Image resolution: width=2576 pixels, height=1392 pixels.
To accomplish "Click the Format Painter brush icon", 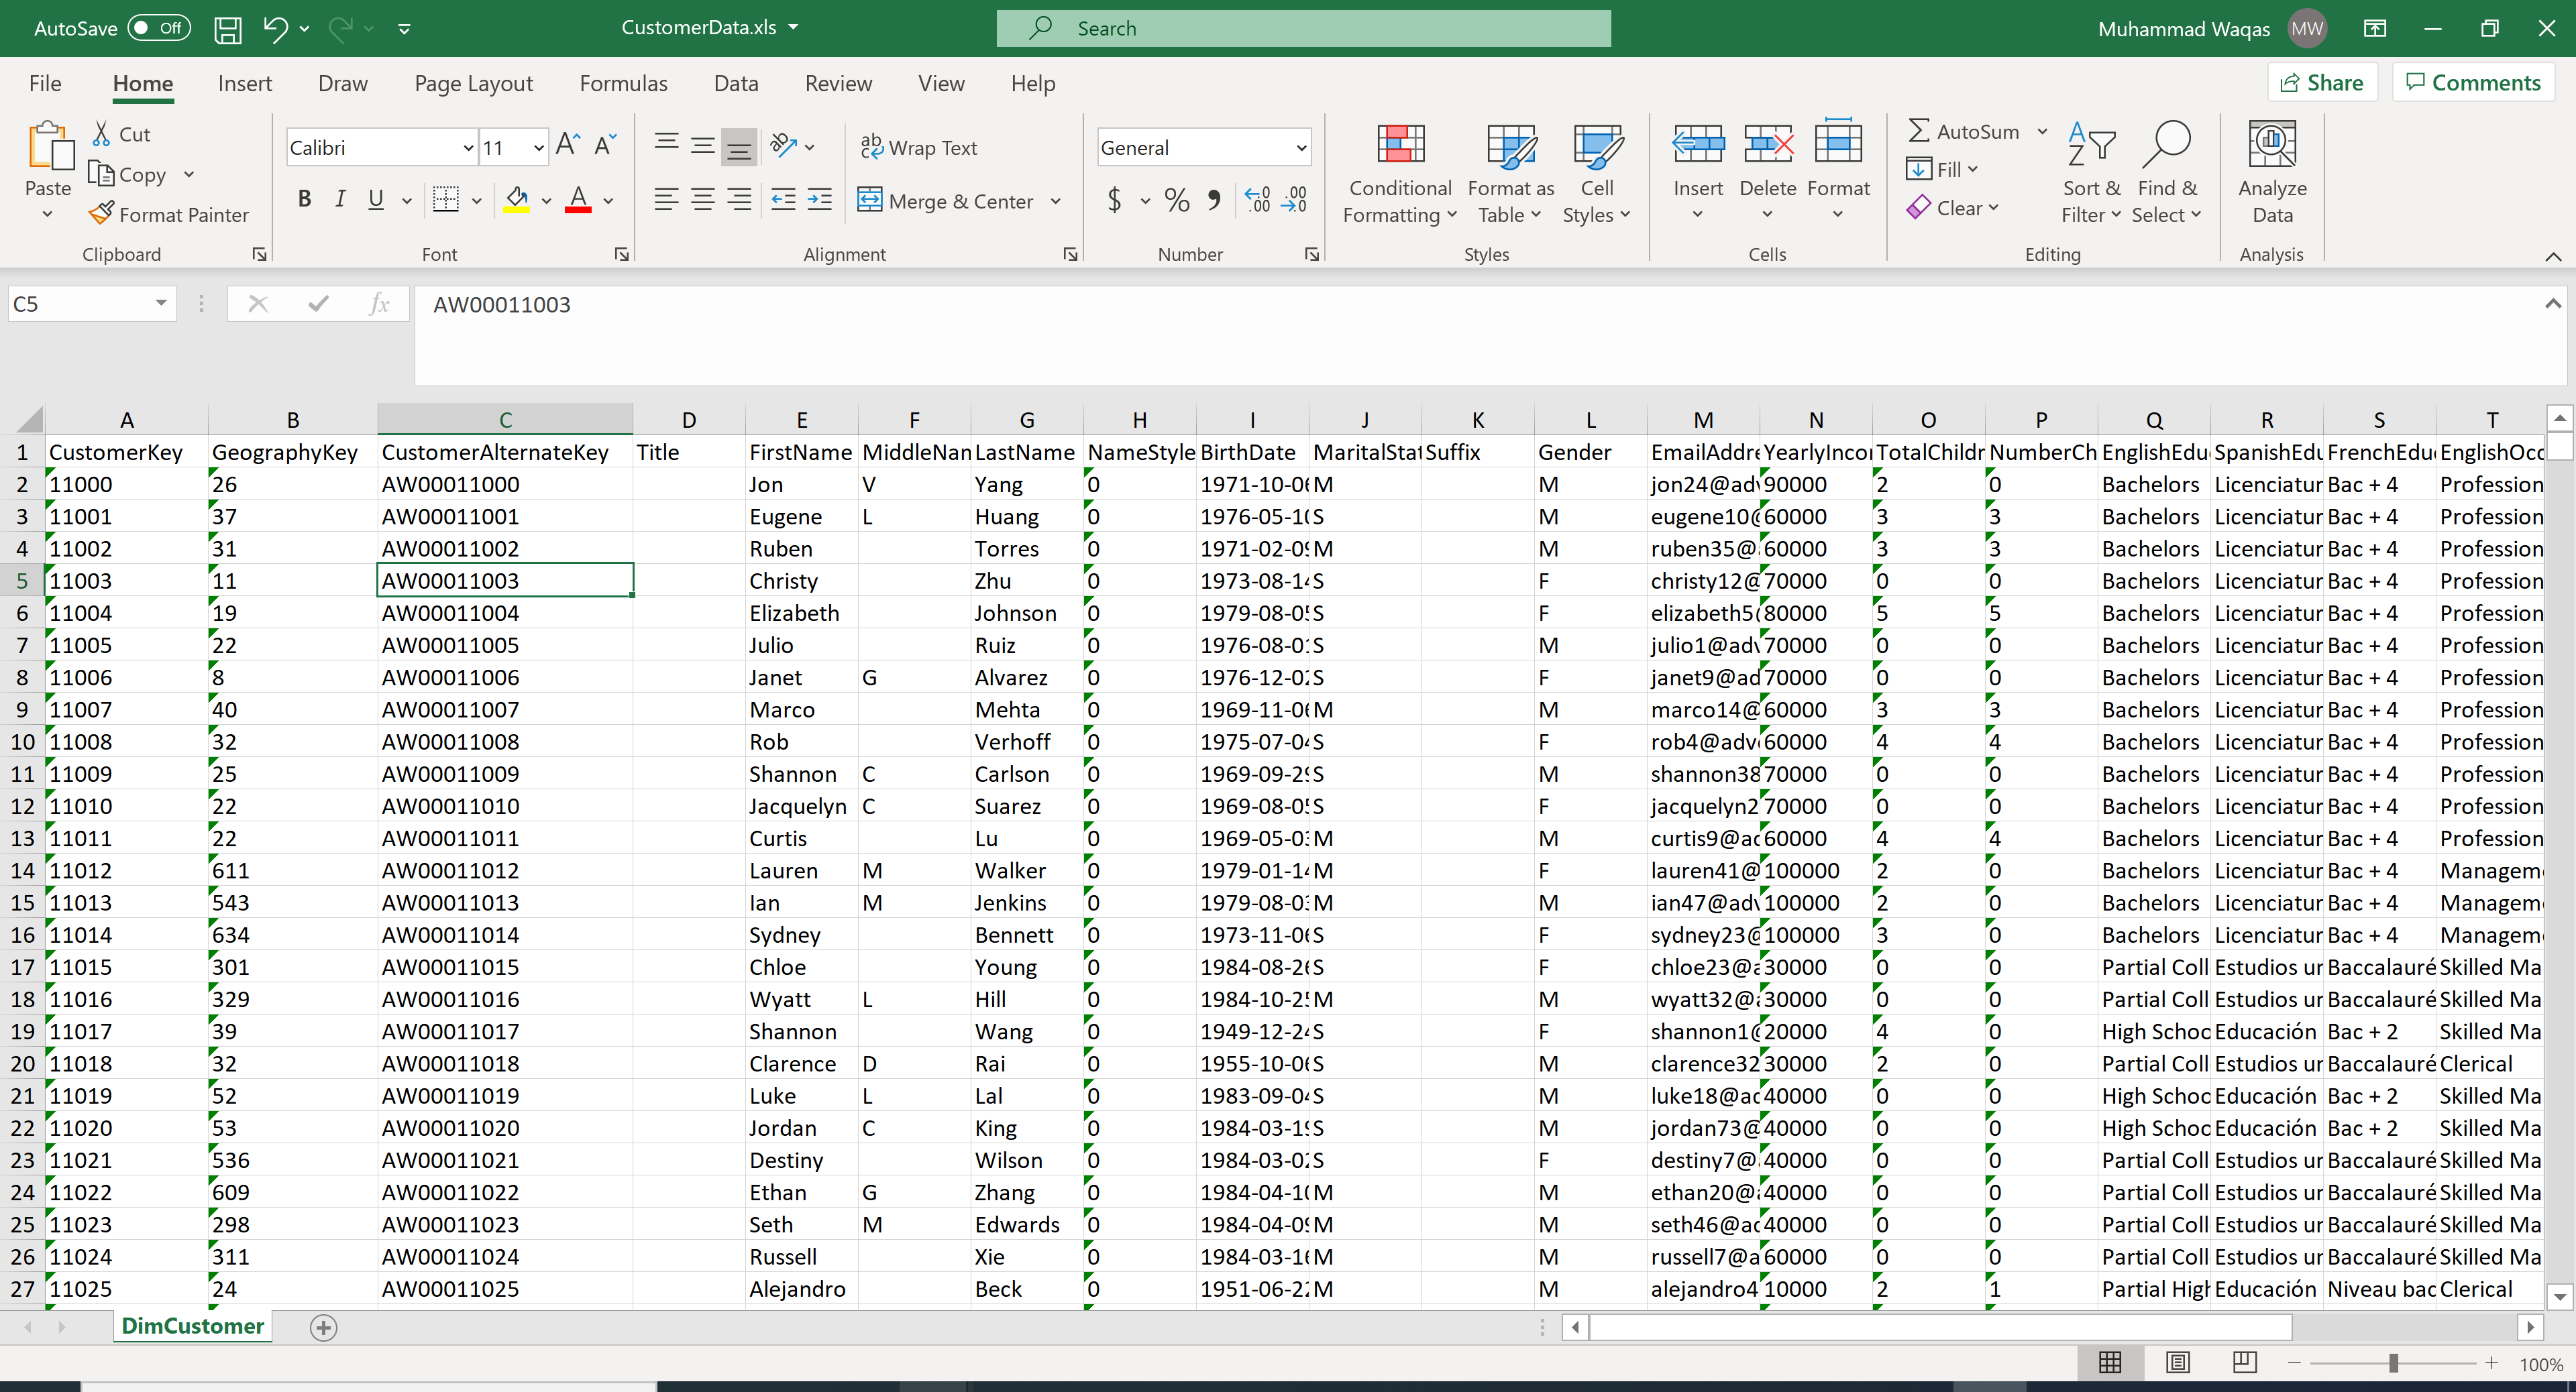I will point(101,214).
